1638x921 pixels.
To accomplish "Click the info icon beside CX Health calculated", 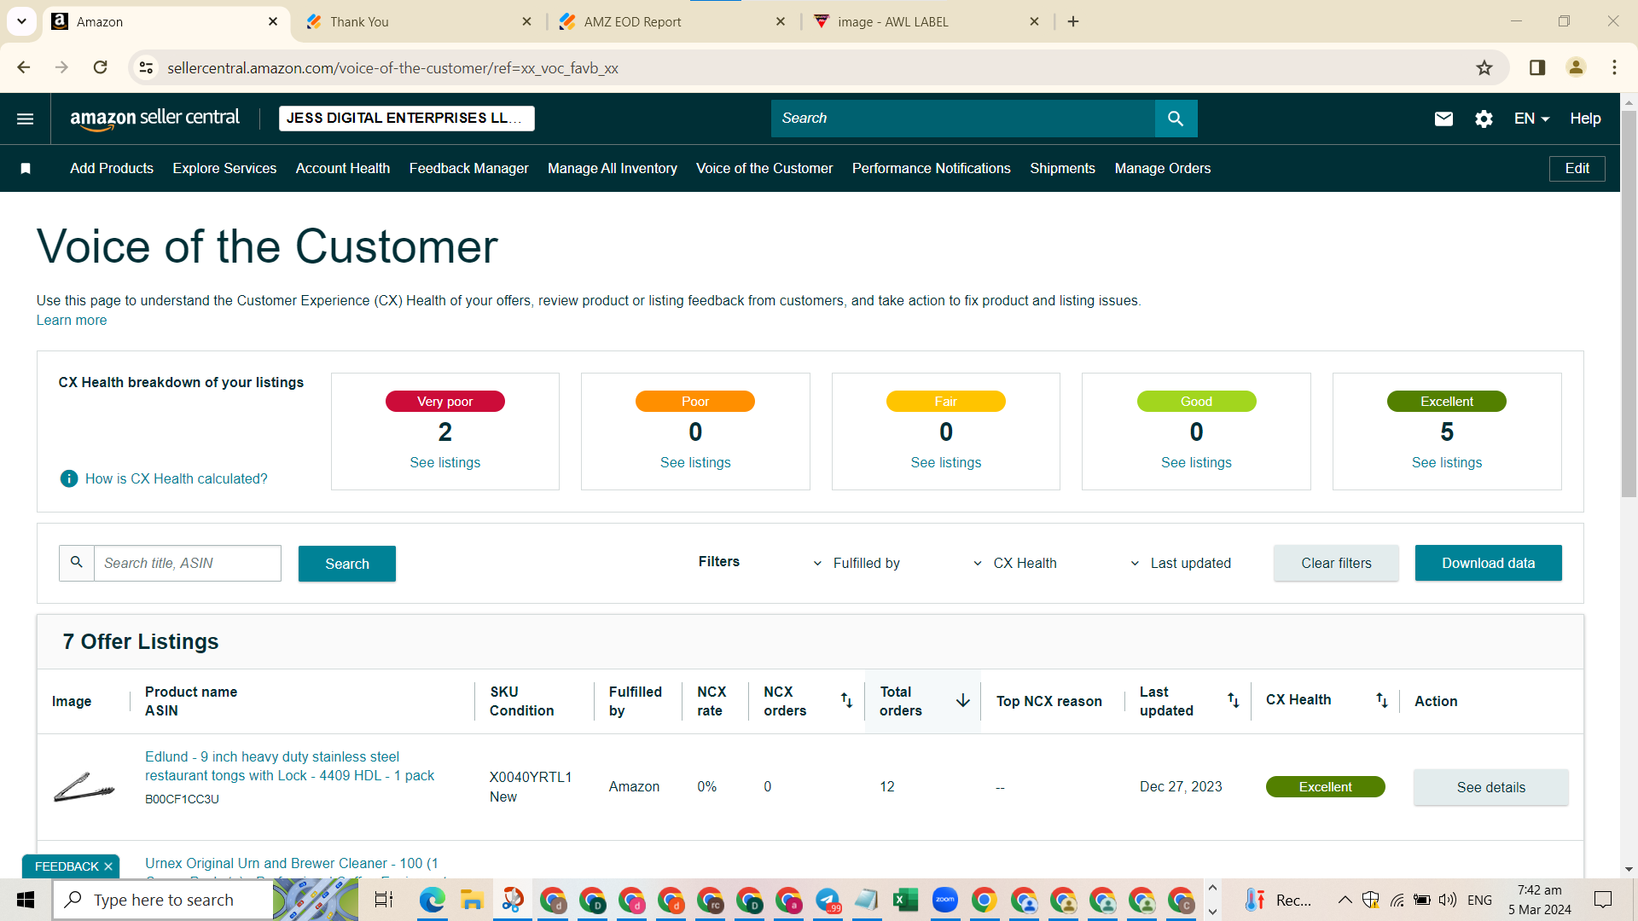I will pyautogui.click(x=69, y=478).
